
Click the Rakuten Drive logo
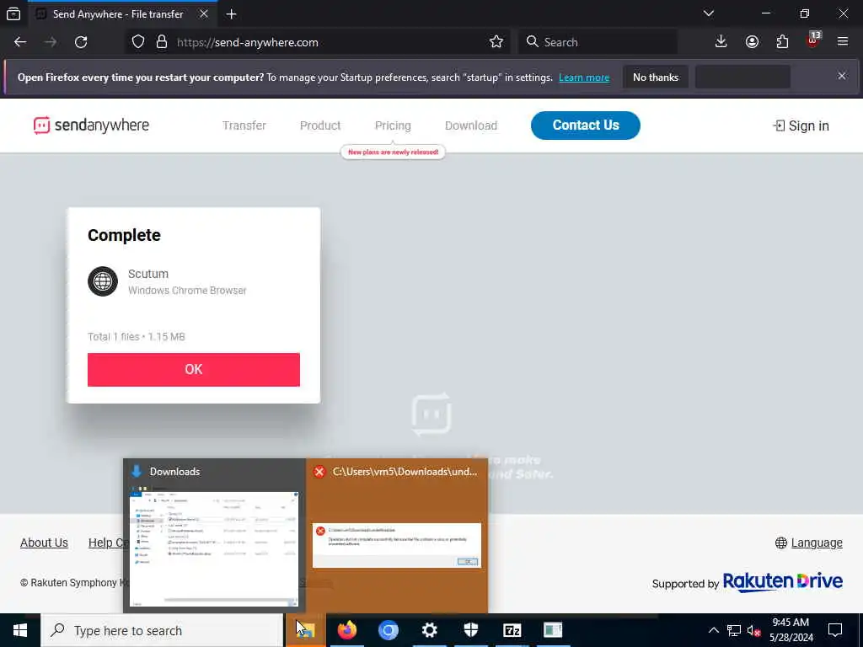[x=782, y=581]
